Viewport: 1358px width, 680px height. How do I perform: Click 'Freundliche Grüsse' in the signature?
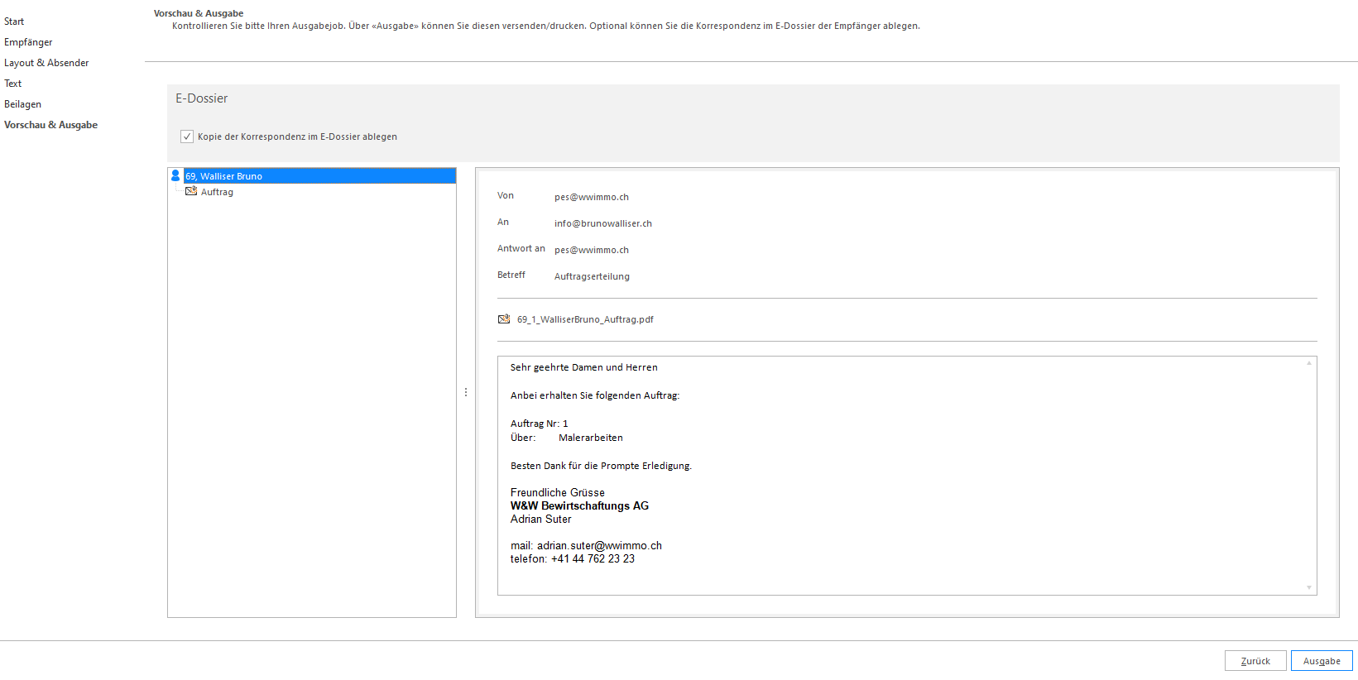(x=558, y=492)
